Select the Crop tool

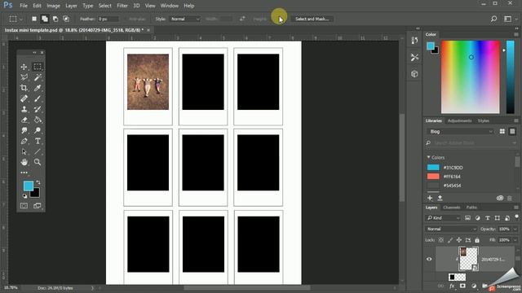[x=24, y=88]
